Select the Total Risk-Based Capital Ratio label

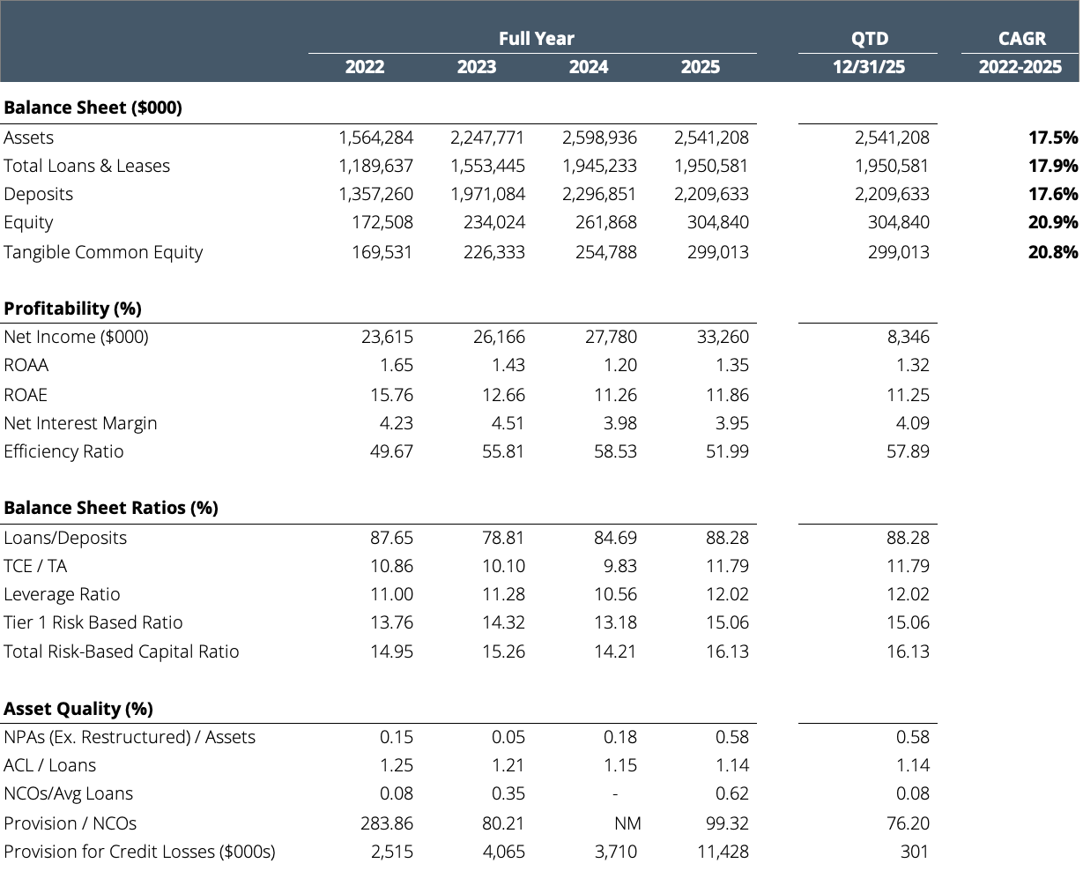[122, 651]
